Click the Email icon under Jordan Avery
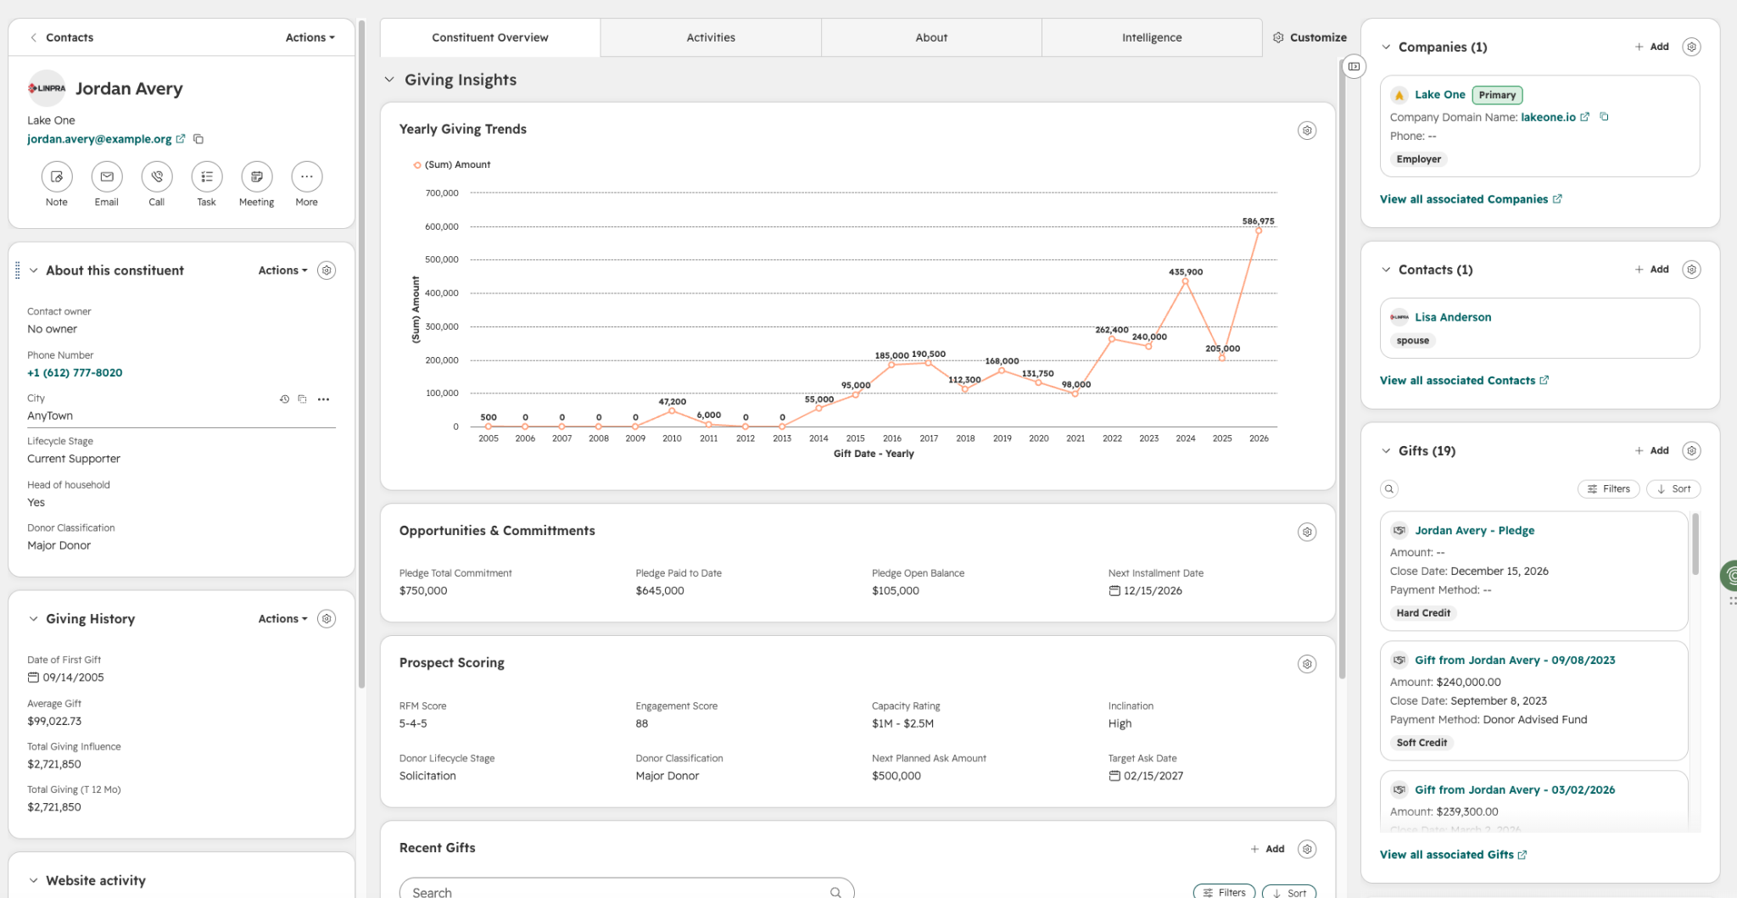The height and width of the screenshot is (898, 1737). click(107, 176)
